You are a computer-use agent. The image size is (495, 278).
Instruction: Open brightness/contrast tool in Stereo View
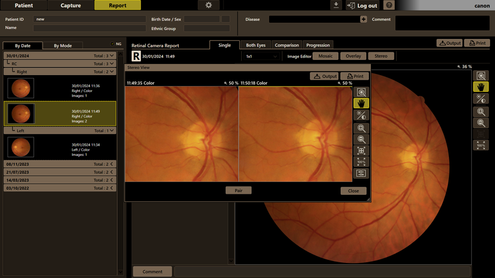coord(361,115)
